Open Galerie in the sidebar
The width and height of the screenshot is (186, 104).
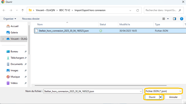tap(12, 32)
